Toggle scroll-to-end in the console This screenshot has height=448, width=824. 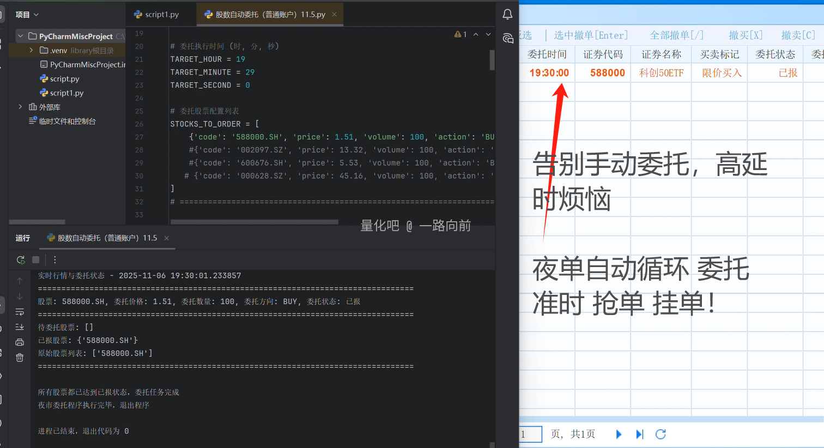coord(20,327)
